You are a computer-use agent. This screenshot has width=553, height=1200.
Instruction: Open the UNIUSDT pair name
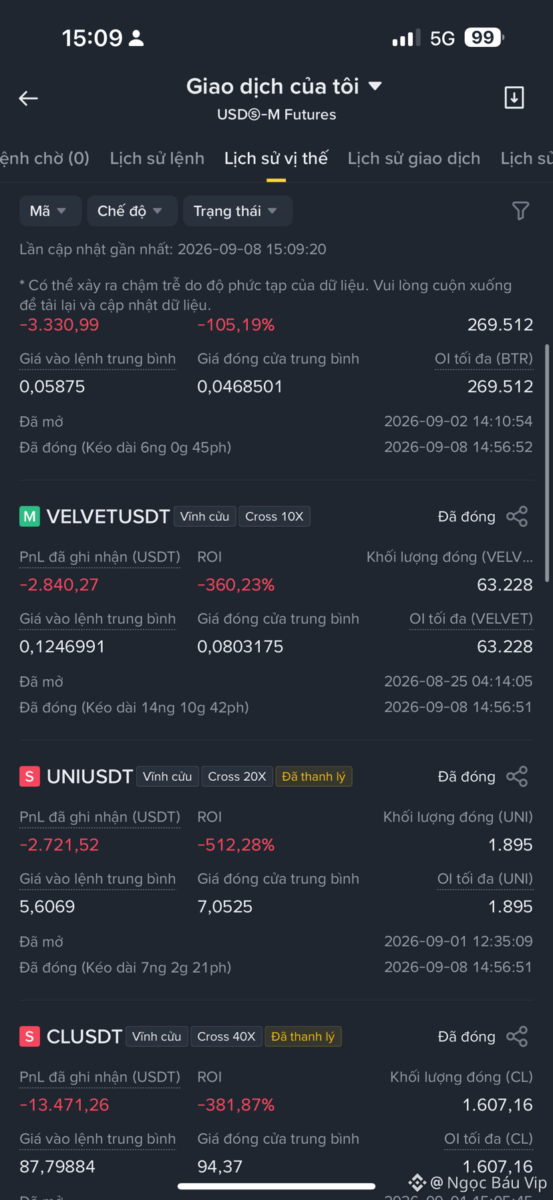coord(89,777)
